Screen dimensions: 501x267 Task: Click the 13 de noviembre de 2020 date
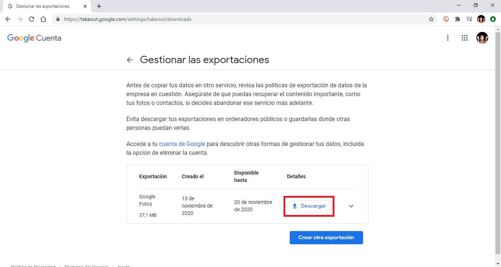(x=197, y=206)
